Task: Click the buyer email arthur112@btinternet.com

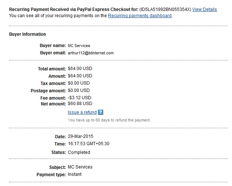Action: [x=91, y=53]
